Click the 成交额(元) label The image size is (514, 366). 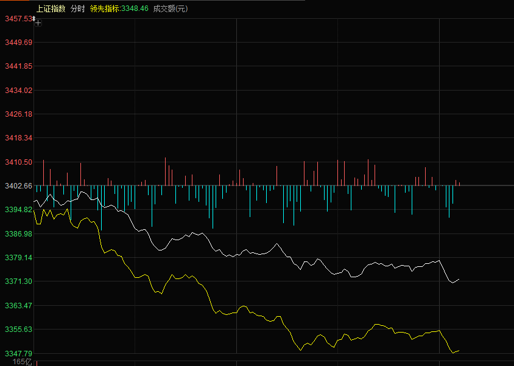171,9
